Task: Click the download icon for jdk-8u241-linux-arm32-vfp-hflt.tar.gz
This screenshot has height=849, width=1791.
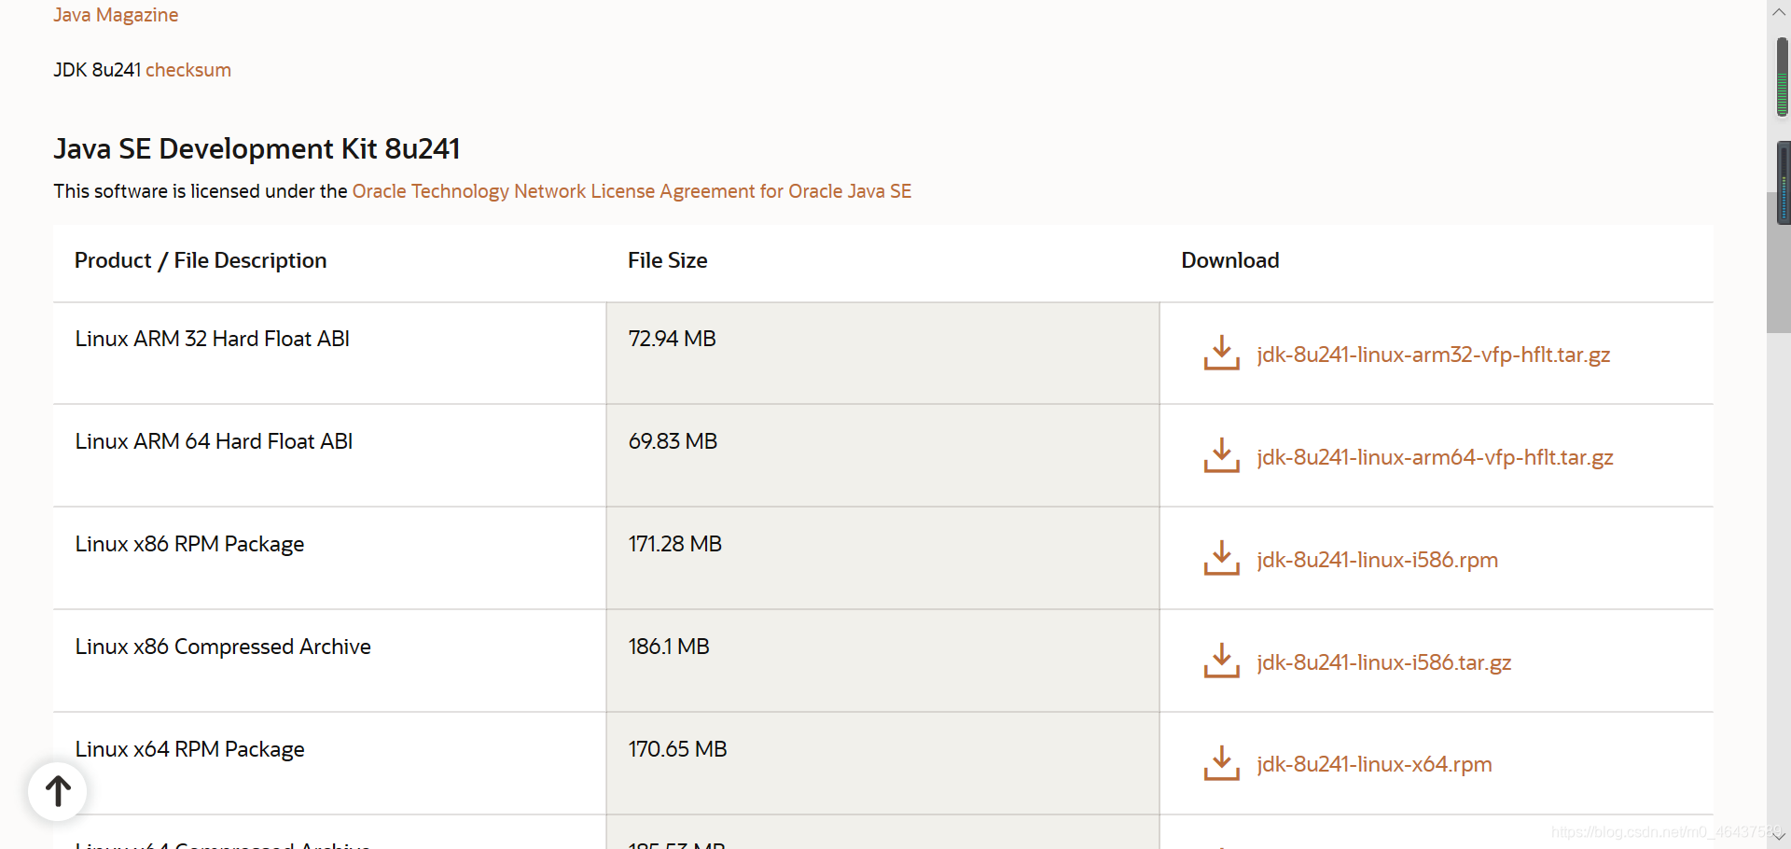Action: (1221, 354)
